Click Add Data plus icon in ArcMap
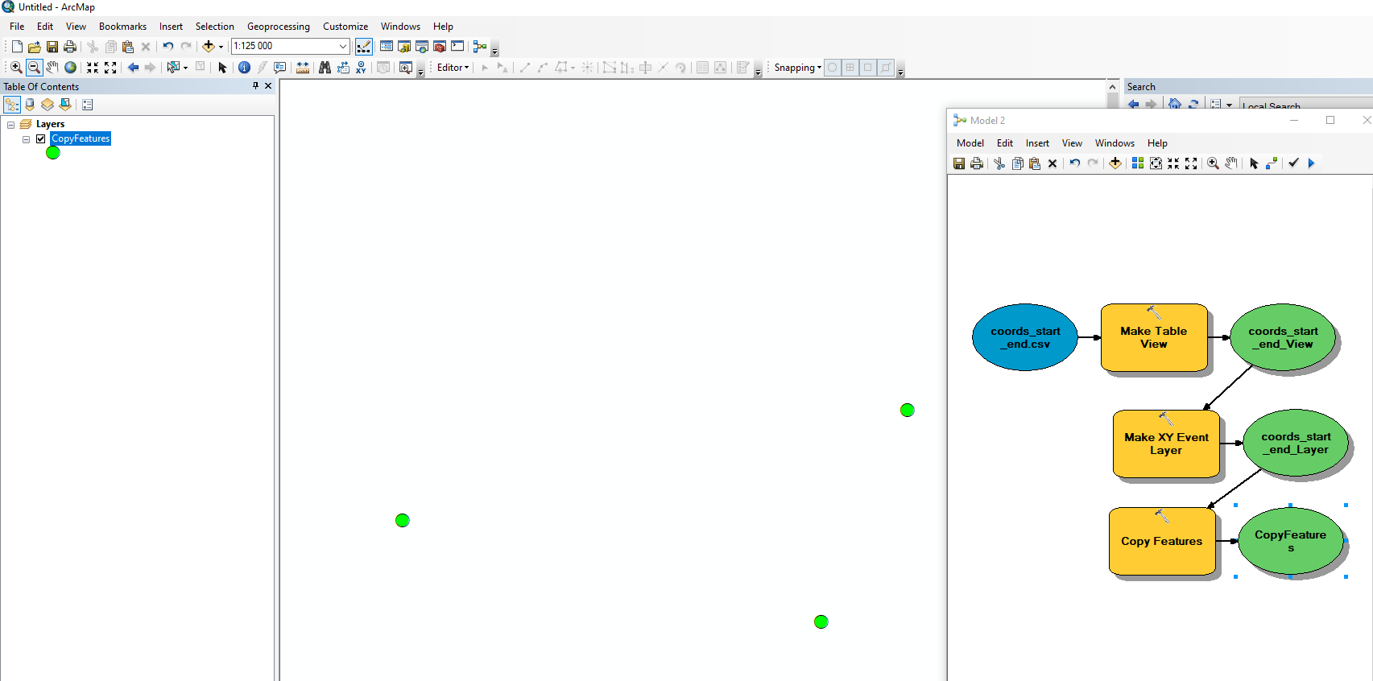The height and width of the screenshot is (681, 1373). (209, 47)
